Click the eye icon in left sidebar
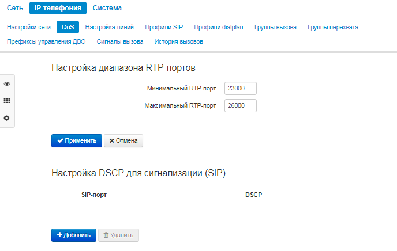The width and height of the screenshot is (397, 251). [7, 83]
